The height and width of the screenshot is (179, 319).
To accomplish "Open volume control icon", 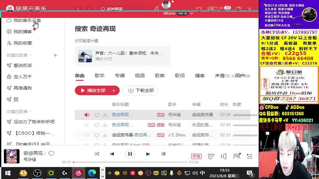I will [223, 156].
